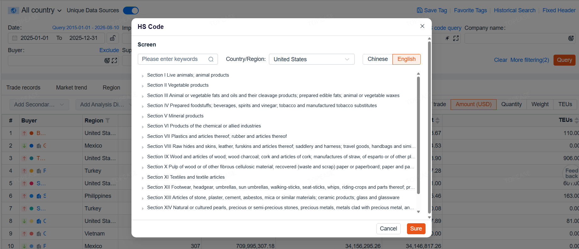Click the globe icon beside All country

pos(13,10)
